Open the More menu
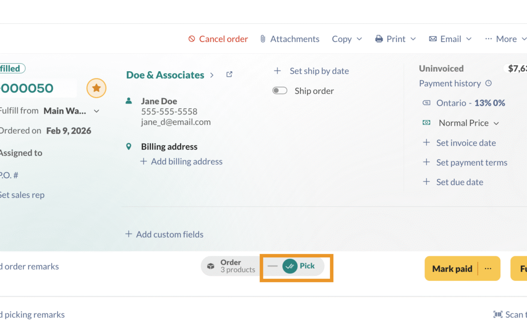527x329 pixels. 510,39
